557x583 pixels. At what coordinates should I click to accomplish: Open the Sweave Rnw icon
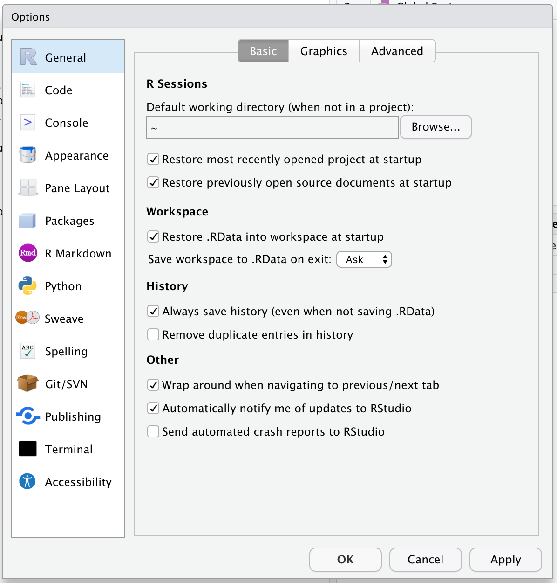coord(28,318)
